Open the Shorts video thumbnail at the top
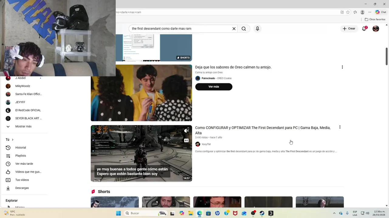Image resolution: width=389 pixels, height=218 pixels. tap(141, 48)
